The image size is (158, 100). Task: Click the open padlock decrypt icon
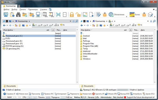pos(78,15)
